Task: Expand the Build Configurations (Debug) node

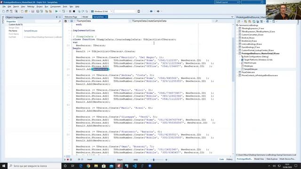Action: click(239, 57)
